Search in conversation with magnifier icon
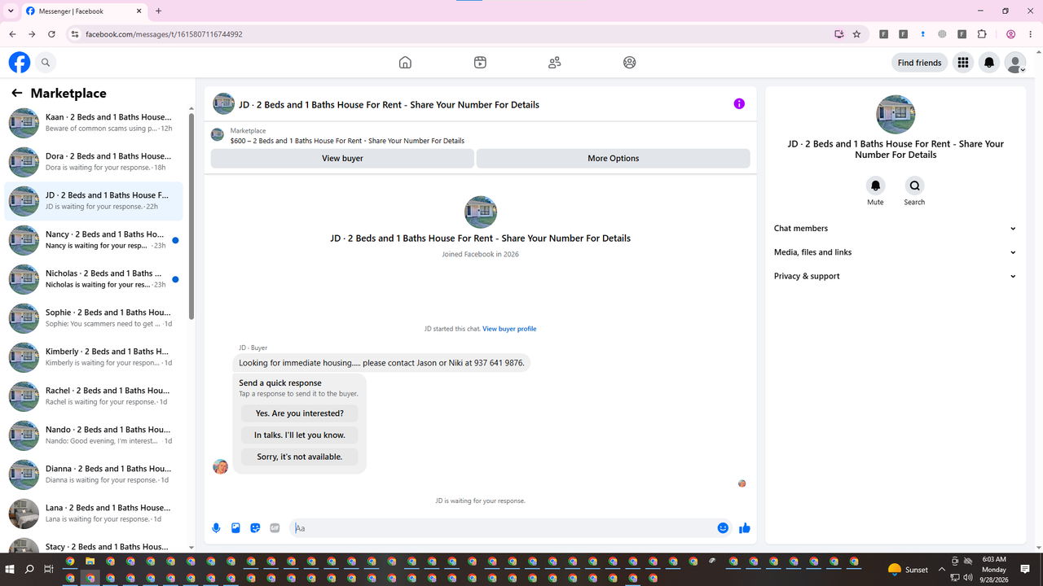This screenshot has height=586, width=1043. (x=914, y=186)
